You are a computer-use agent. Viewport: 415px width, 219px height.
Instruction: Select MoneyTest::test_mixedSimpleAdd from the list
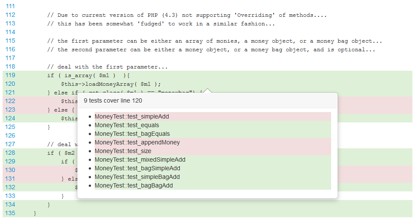point(140,160)
